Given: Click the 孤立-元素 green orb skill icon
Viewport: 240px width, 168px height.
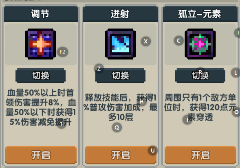Looking at the screenshot, I should [x=200, y=44].
